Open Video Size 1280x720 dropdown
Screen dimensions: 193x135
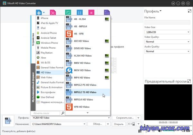coord(167,32)
